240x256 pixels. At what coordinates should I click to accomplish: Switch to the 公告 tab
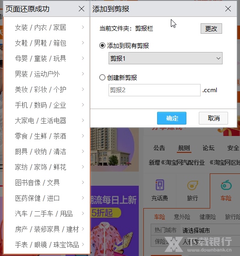pos(159,148)
